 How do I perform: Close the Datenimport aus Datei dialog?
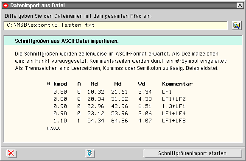click(240, 6)
